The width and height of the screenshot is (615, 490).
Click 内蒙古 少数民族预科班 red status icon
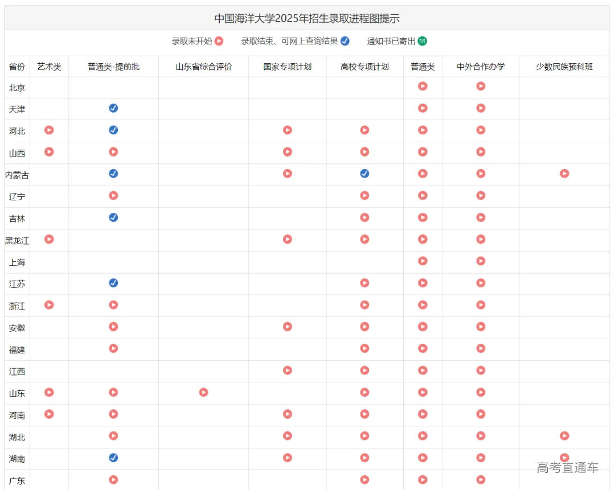tap(564, 174)
